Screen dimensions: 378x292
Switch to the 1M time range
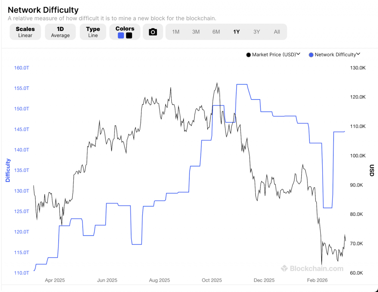click(176, 32)
